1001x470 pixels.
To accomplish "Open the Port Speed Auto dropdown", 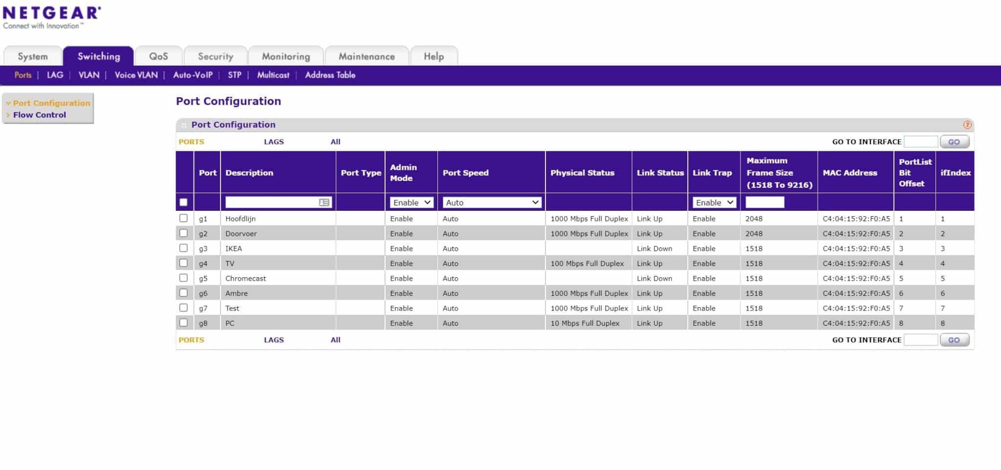I will (492, 202).
